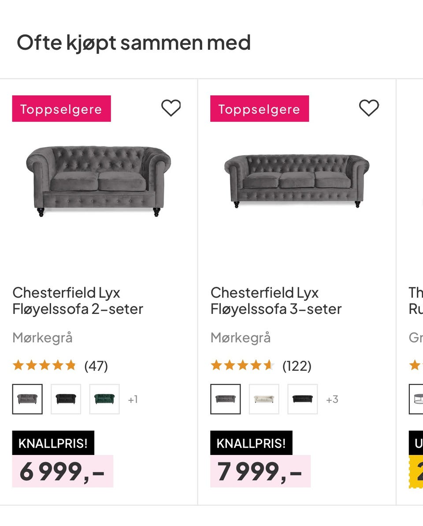Click the 6 999,- Knallpris price
The height and width of the screenshot is (526, 423).
click(62, 471)
